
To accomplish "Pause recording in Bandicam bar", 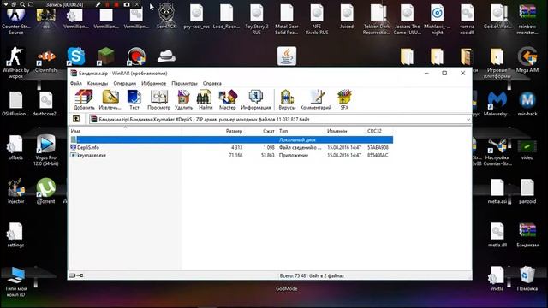I will (108, 4).
